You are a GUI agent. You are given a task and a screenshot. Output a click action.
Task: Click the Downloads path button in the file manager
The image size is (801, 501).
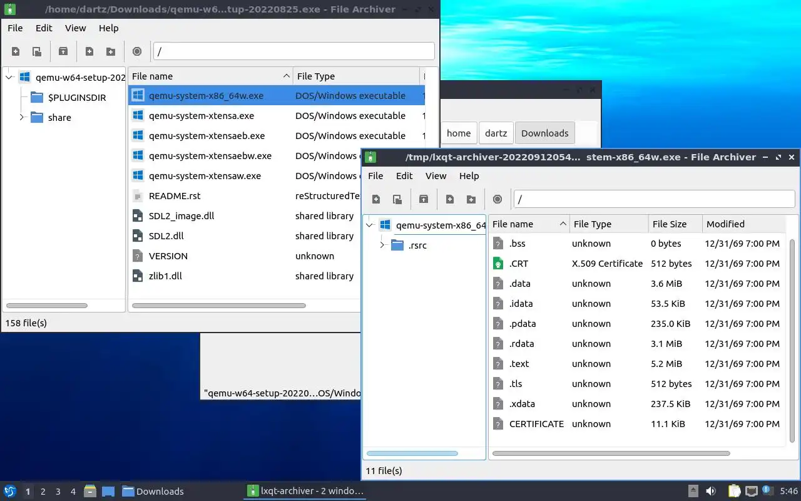point(545,133)
